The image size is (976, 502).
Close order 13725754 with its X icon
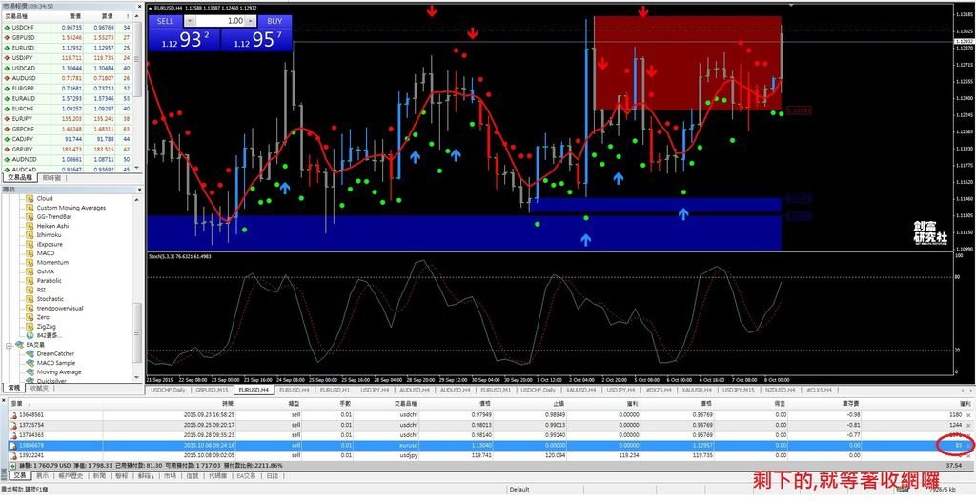(968, 426)
